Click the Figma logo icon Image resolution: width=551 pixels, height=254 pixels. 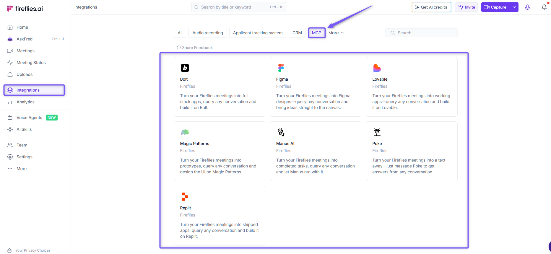click(x=281, y=68)
